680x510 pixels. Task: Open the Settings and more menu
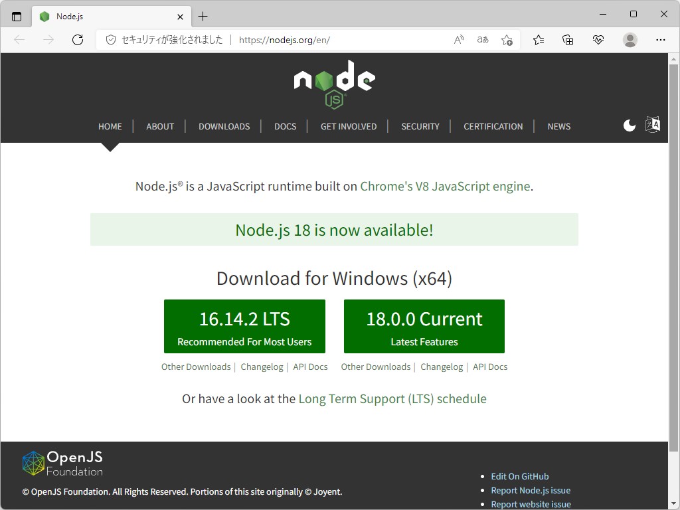pyautogui.click(x=661, y=40)
